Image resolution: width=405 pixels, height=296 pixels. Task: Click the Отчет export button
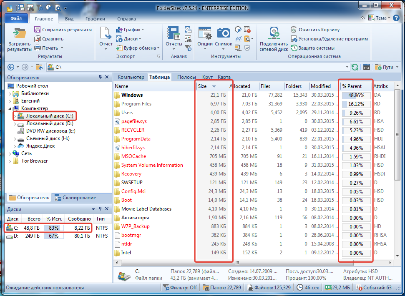point(106,38)
